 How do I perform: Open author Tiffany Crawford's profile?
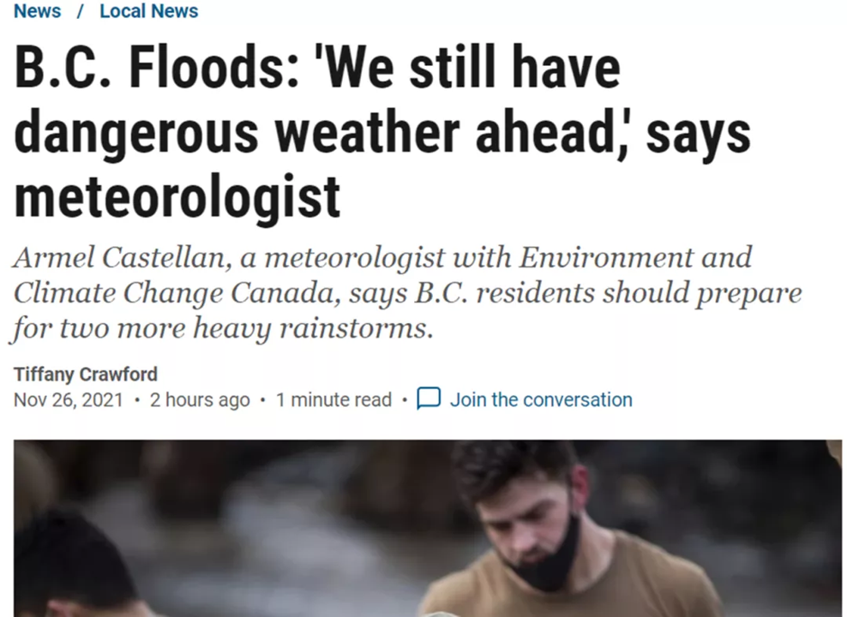pyautogui.click(x=86, y=374)
